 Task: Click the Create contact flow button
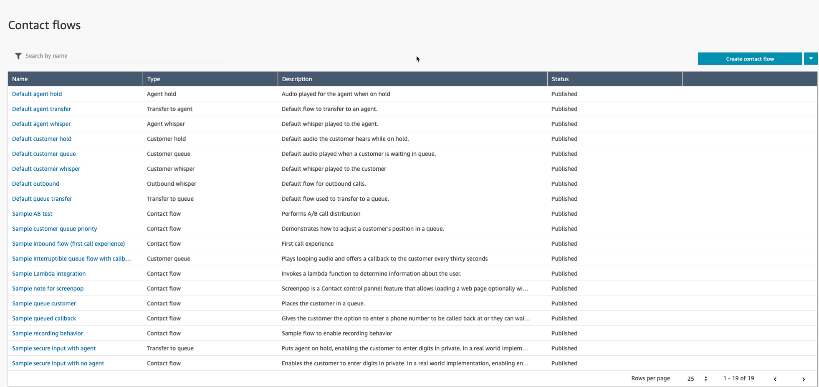[750, 59]
